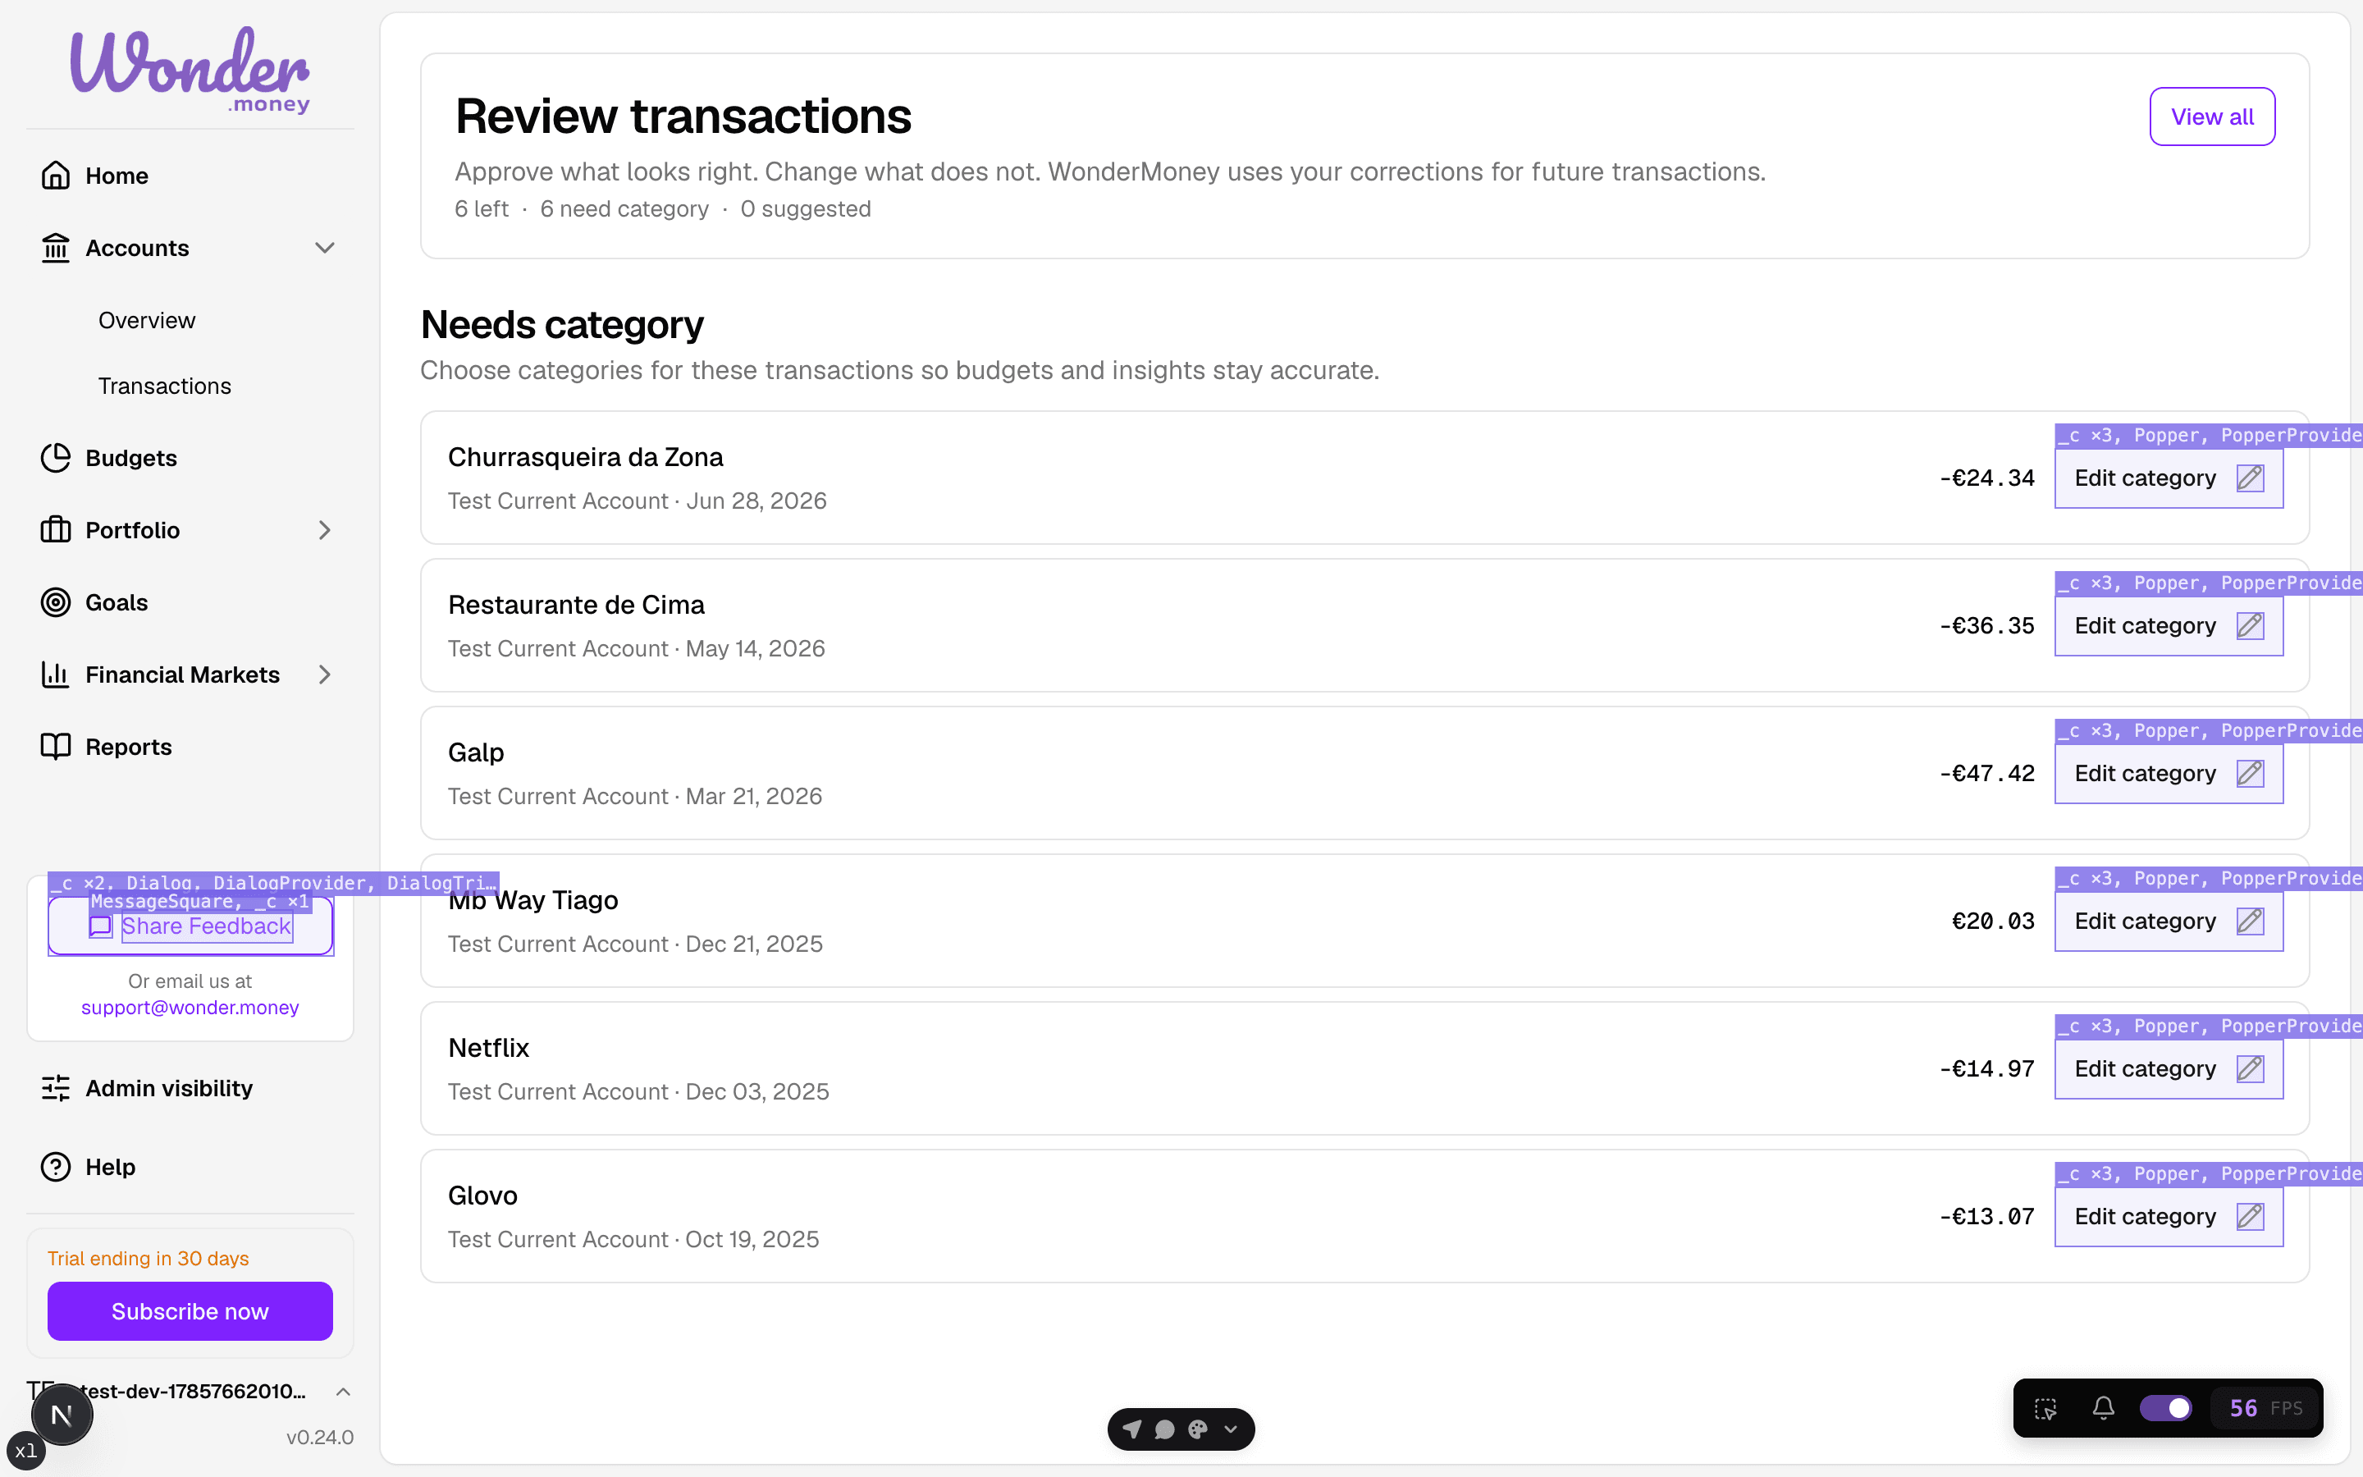Open Edit category dropdown for Churrasqueira da Zona
2363x1477 pixels.
(2169, 478)
